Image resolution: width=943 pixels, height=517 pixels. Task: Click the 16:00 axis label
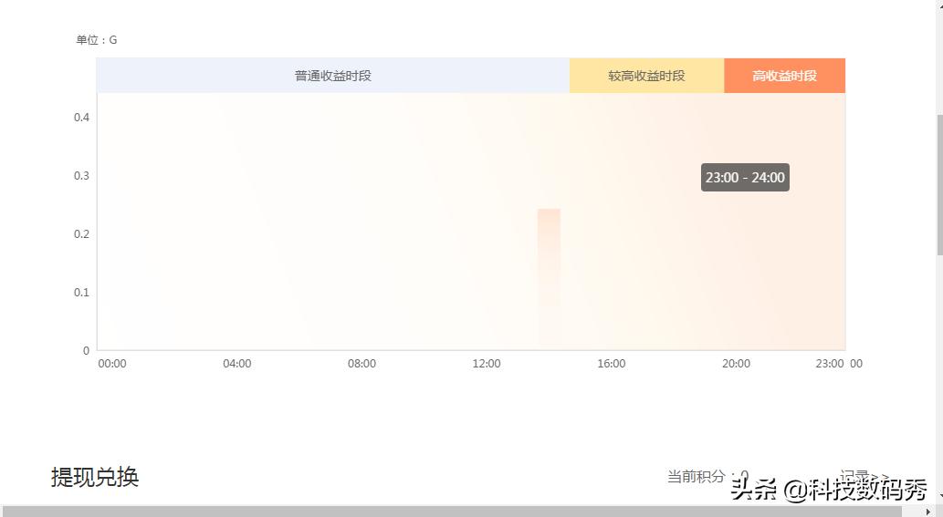pyautogui.click(x=612, y=363)
